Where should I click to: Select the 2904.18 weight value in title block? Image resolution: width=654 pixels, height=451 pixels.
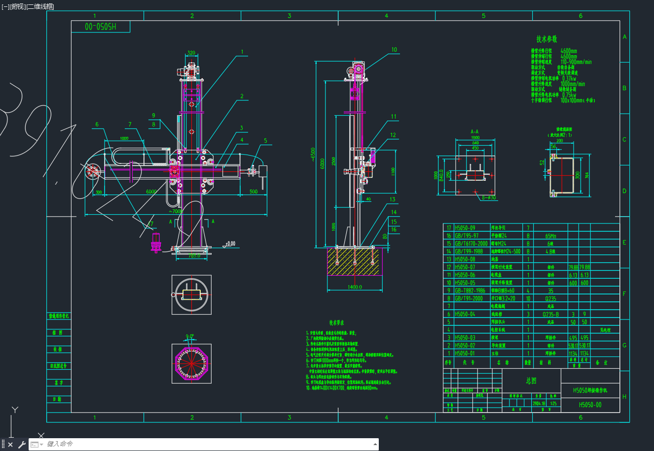pyautogui.click(x=539, y=403)
